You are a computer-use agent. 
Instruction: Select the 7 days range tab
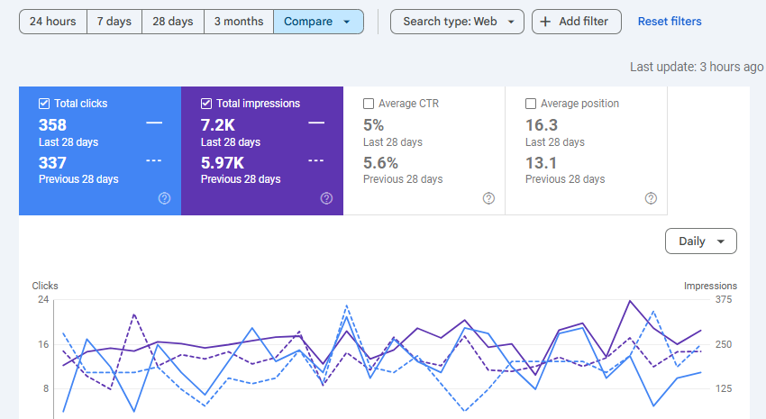(x=114, y=22)
